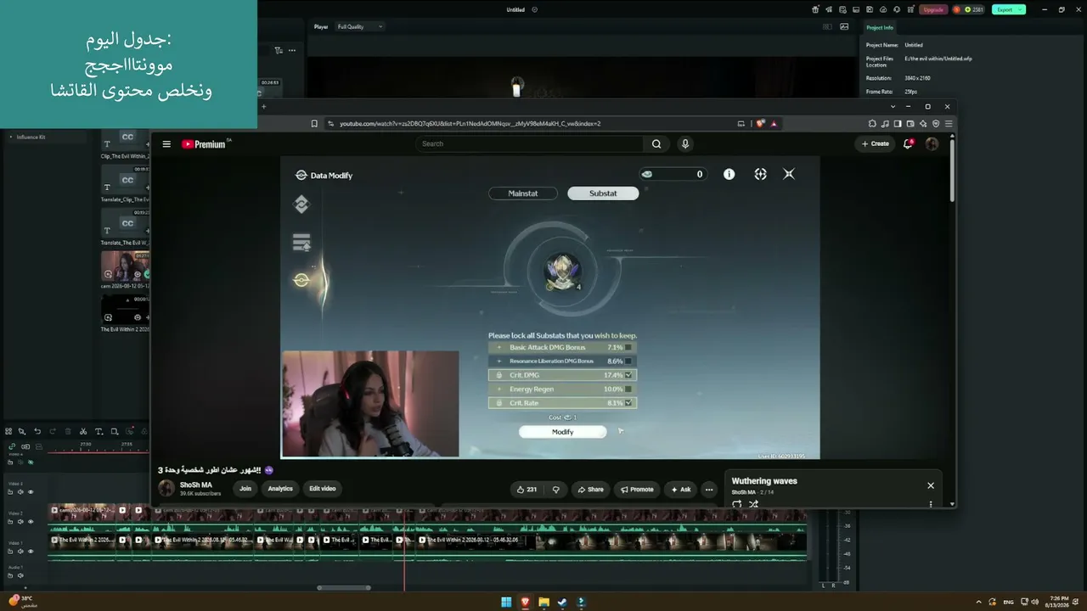Screen dimensions: 1087x611
Task: Click the YouTube search magnifier button
Action: pos(656,144)
